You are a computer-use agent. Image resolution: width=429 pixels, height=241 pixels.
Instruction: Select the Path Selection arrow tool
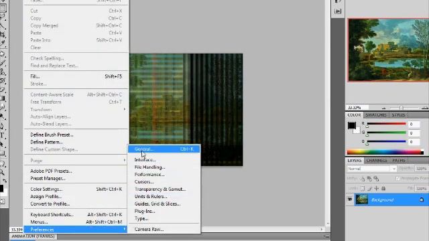coord(3,145)
